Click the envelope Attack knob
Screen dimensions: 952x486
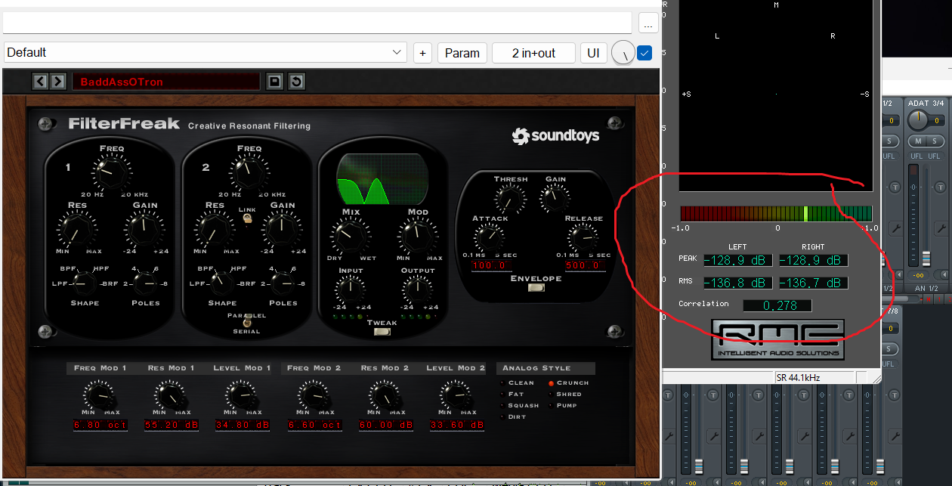click(x=489, y=237)
